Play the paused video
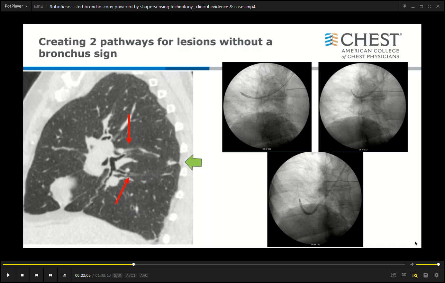445x283 pixels. pyautogui.click(x=8, y=275)
